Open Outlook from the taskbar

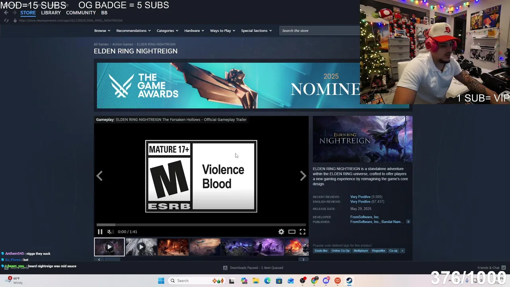click(x=291, y=281)
